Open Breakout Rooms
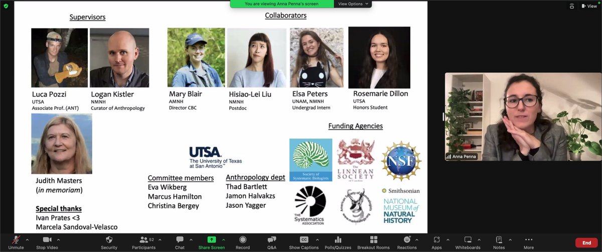This screenshot has width=602, height=252. tap(373, 242)
